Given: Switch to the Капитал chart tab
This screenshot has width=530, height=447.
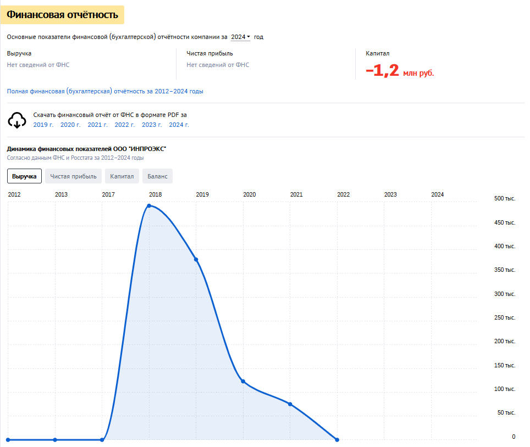Looking at the screenshot, I should 122,176.
